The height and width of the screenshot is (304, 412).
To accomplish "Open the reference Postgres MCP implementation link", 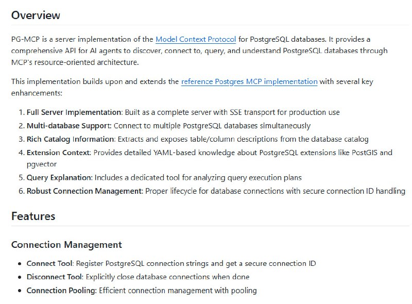I will click(x=249, y=81).
